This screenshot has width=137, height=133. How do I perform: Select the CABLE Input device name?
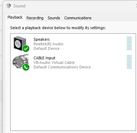tap(44, 58)
